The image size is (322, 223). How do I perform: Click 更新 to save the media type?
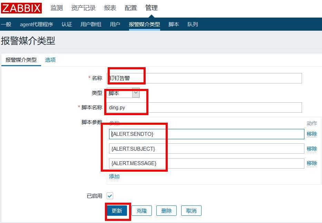point(117,210)
